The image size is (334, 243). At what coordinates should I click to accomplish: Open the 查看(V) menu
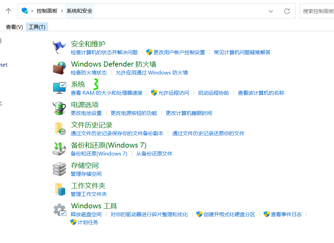coord(14,26)
